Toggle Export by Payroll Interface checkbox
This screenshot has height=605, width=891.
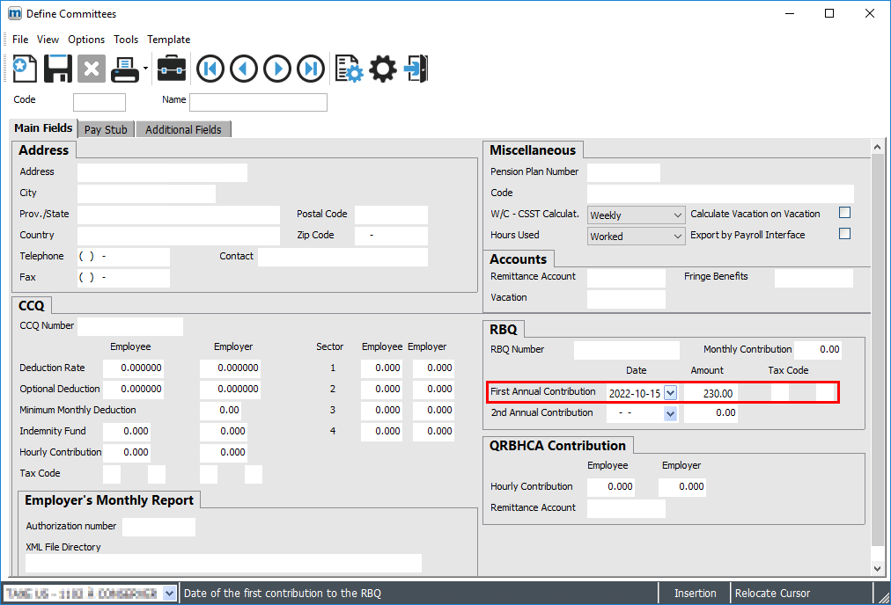pyautogui.click(x=844, y=235)
